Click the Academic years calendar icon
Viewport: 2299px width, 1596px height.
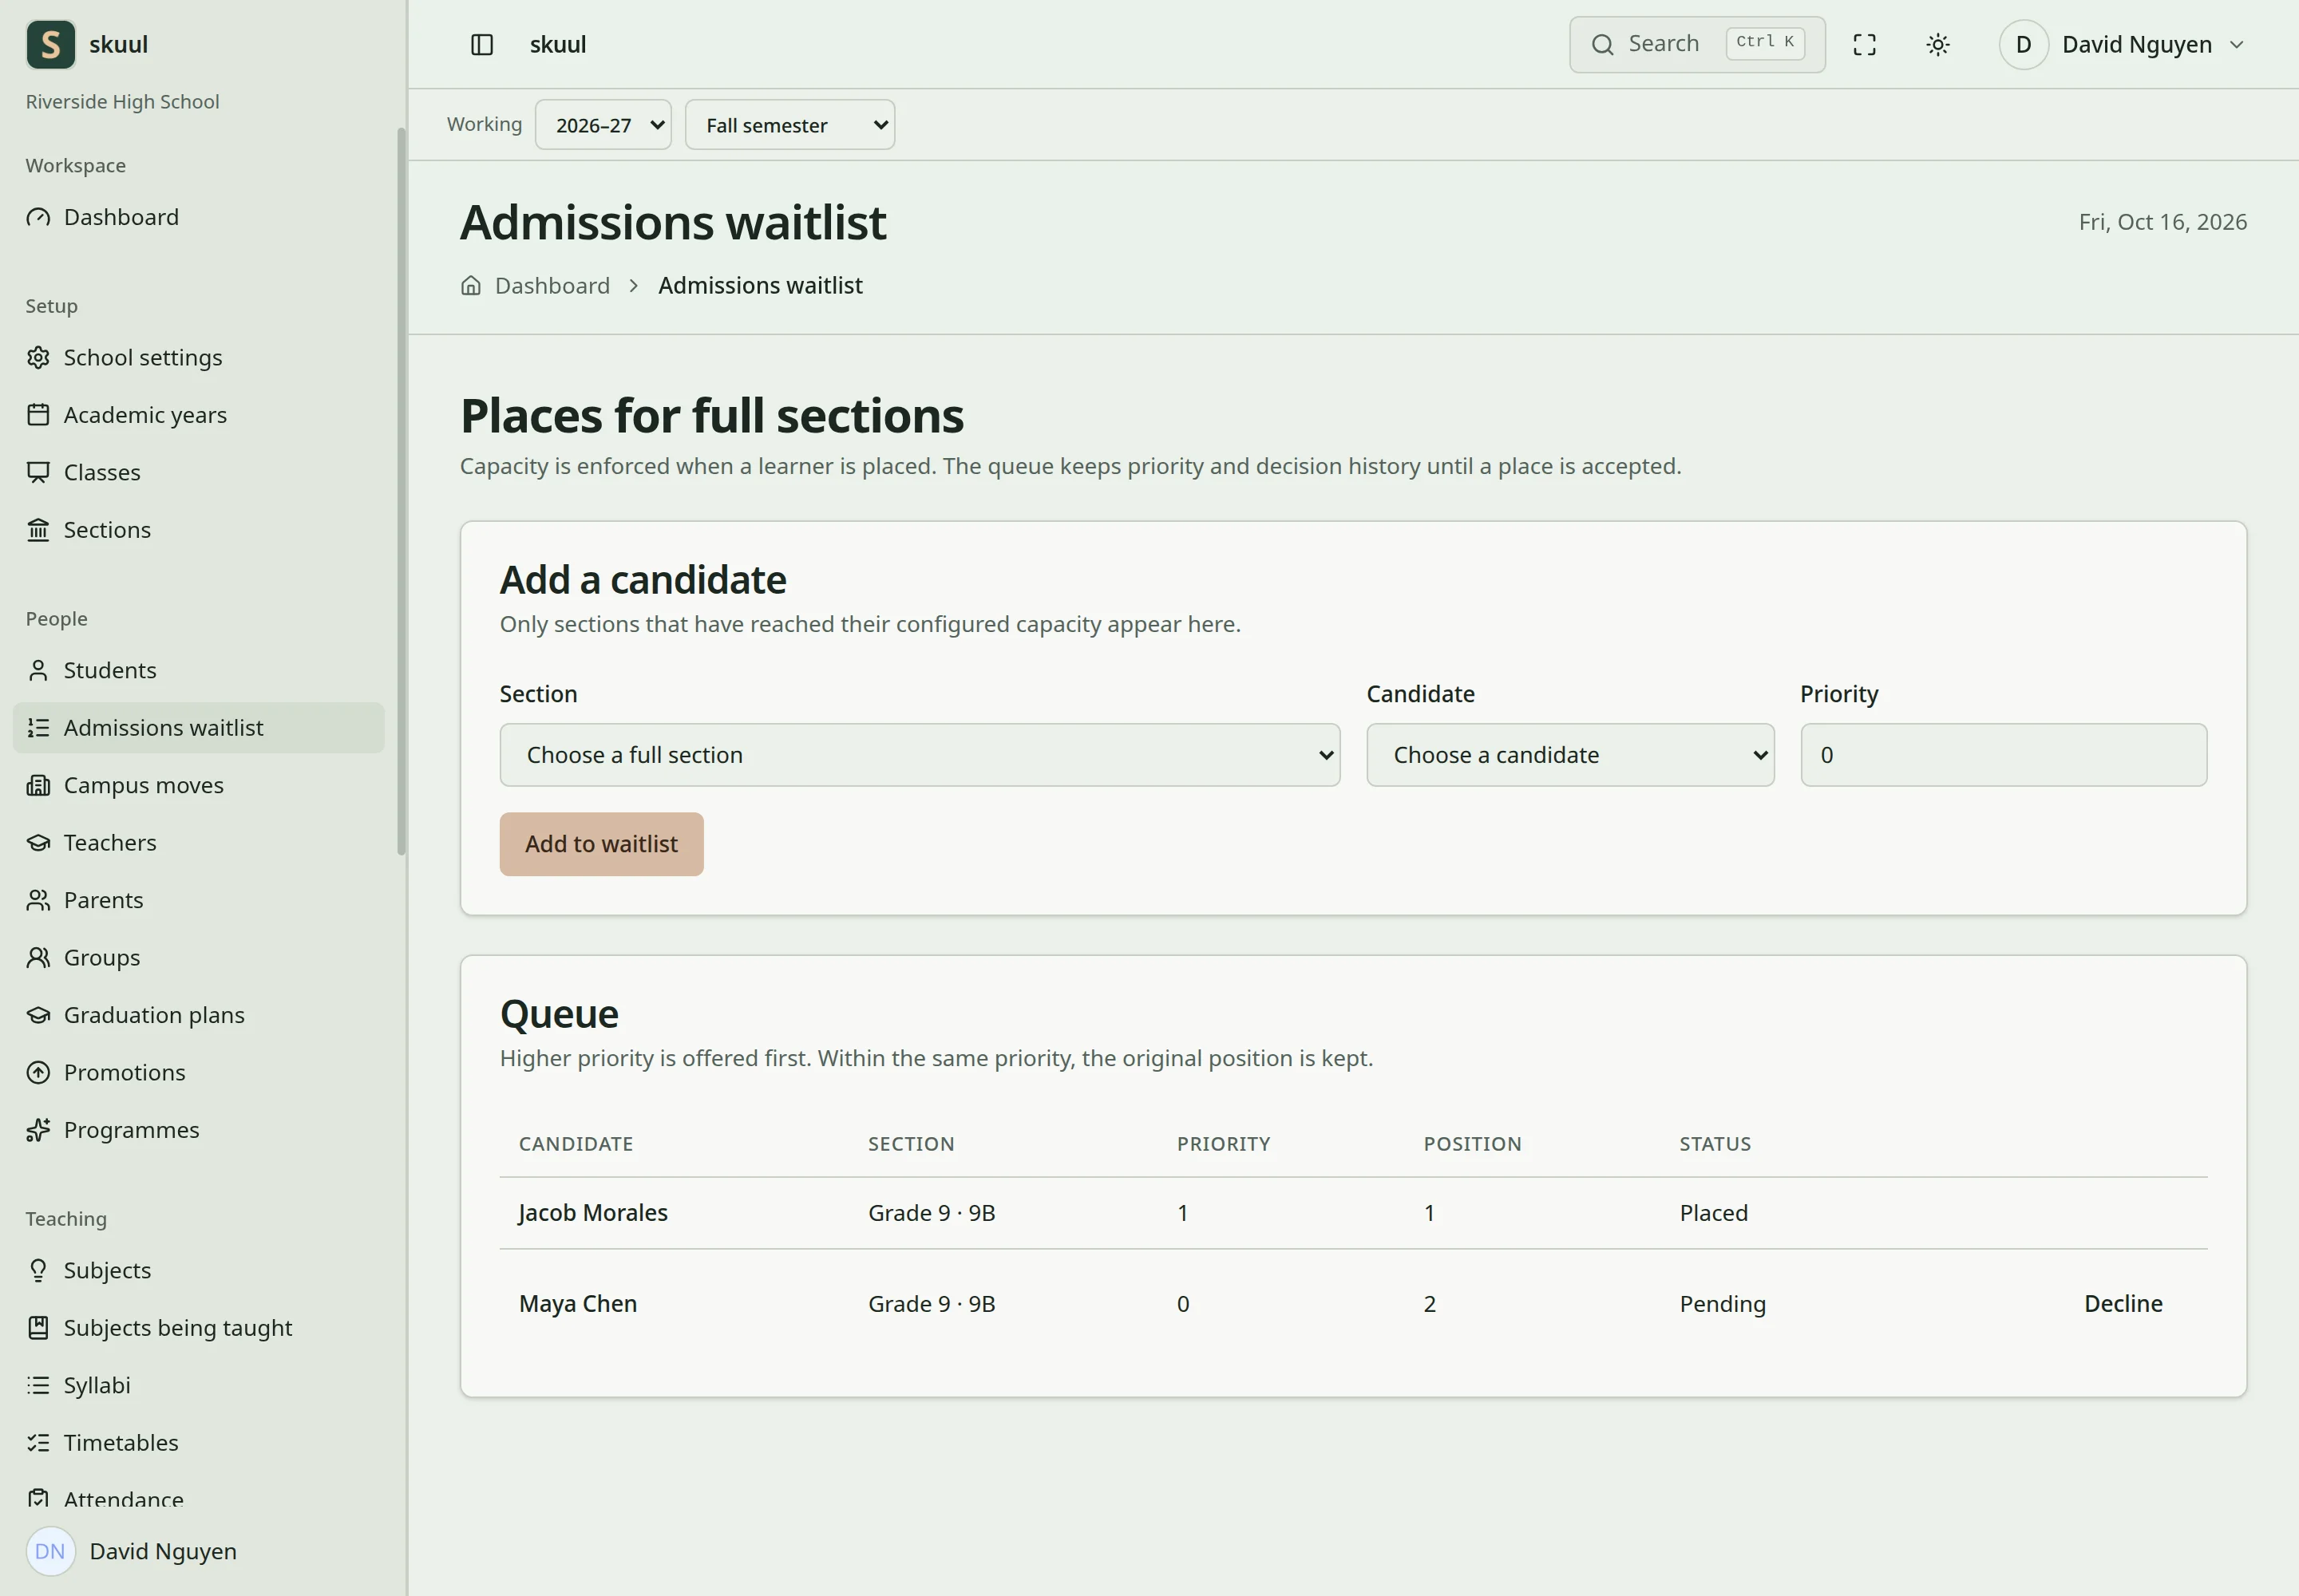[x=38, y=415]
